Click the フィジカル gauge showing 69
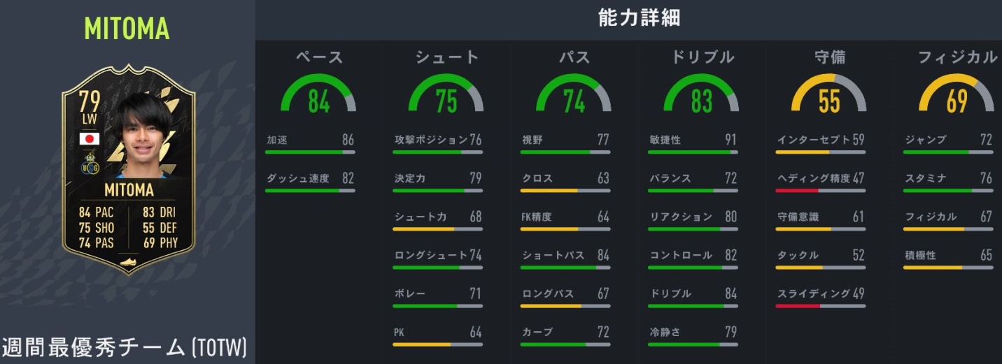Viewport: 1002px width, 364px height. (956, 96)
